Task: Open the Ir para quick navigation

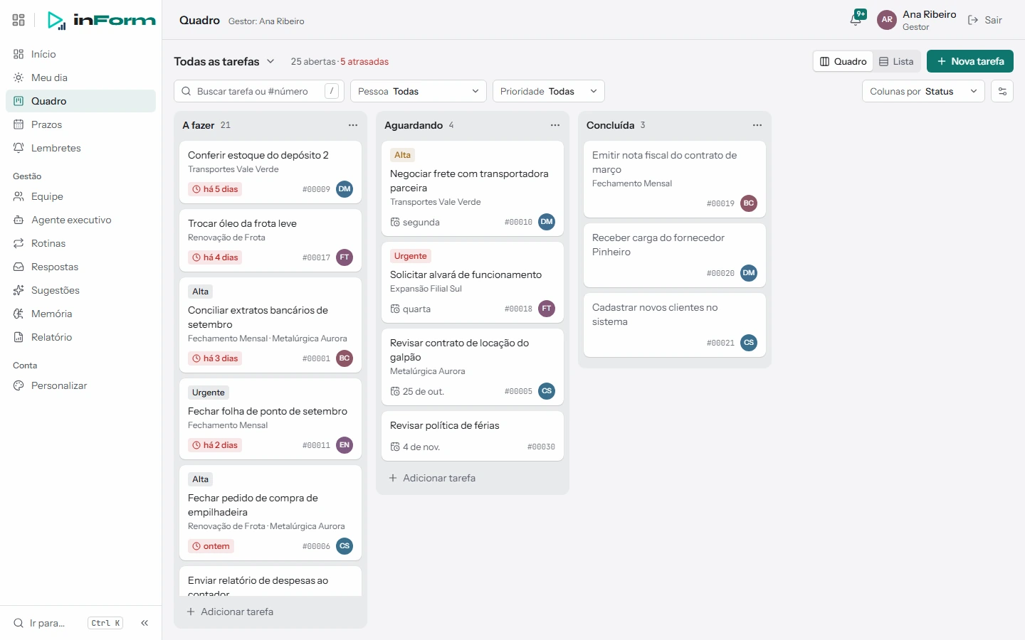Action: click(68, 623)
